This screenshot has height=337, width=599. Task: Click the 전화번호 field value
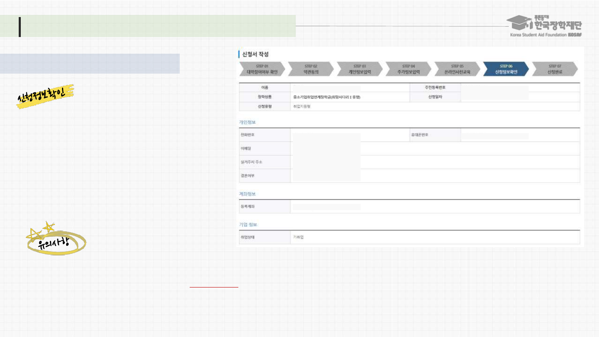click(x=326, y=135)
